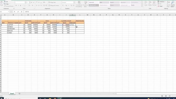176x99 pixels.
Task: Click the Cut button in Clipboard group
Action: [6, 2]
